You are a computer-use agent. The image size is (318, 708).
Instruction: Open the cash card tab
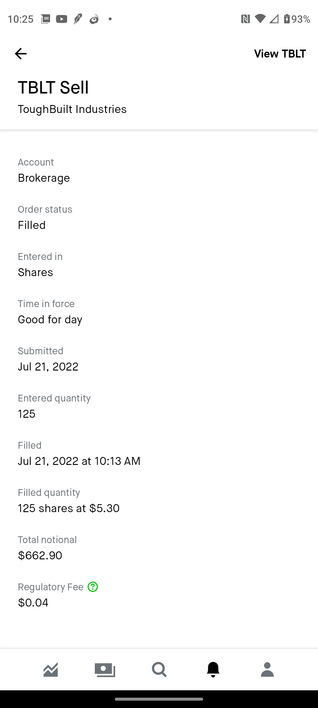105,669
